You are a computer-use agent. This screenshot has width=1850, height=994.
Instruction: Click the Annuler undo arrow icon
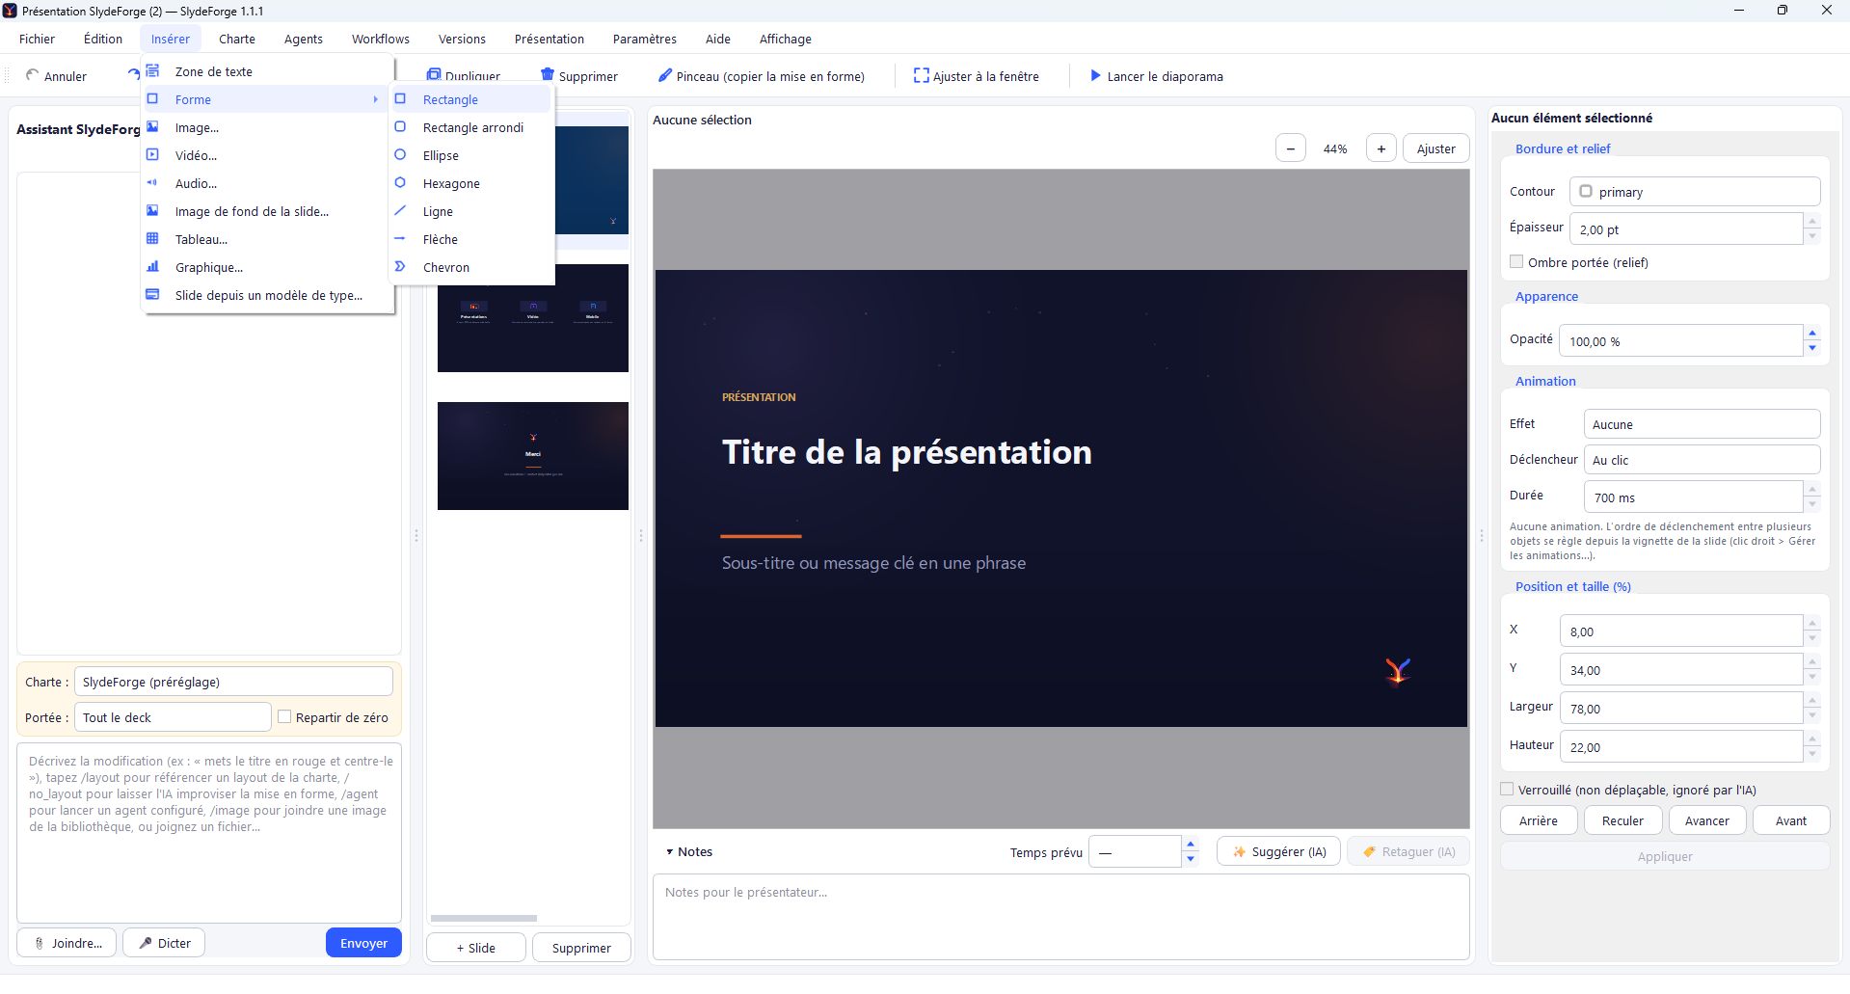(32, 75)
